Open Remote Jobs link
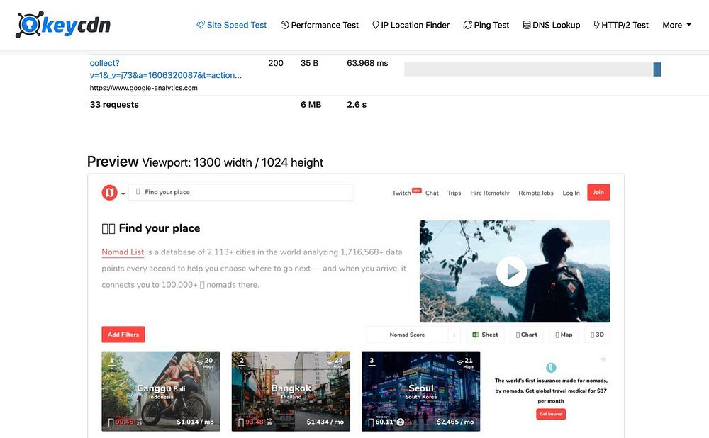 coord(536,193)
